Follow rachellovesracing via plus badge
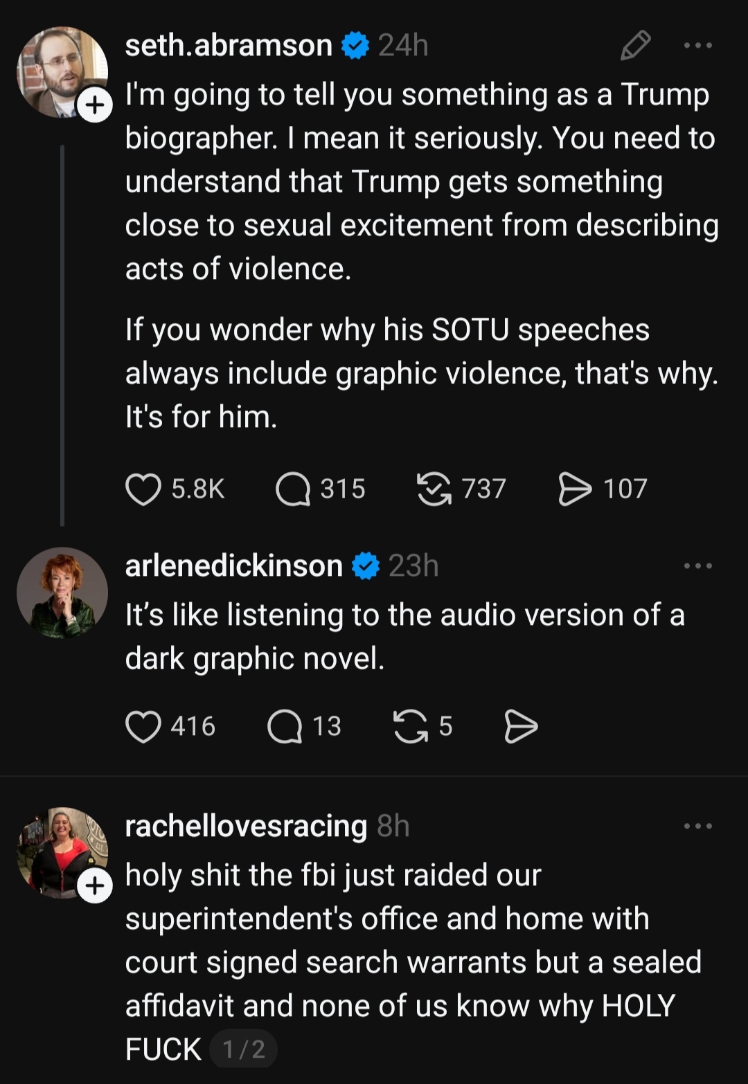The height and width of the screenshot is (1084, 748). coord(94,886)
